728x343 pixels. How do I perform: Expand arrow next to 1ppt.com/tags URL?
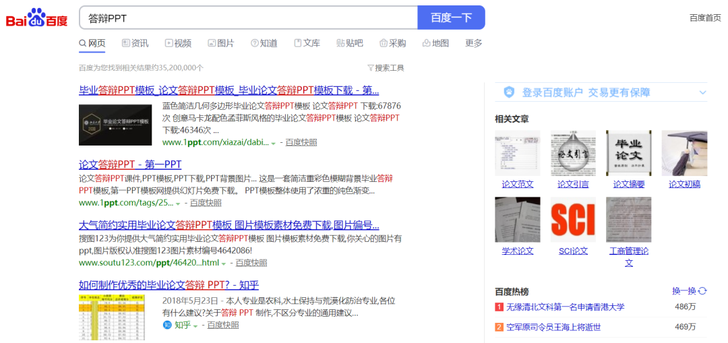tap(178, 204)
